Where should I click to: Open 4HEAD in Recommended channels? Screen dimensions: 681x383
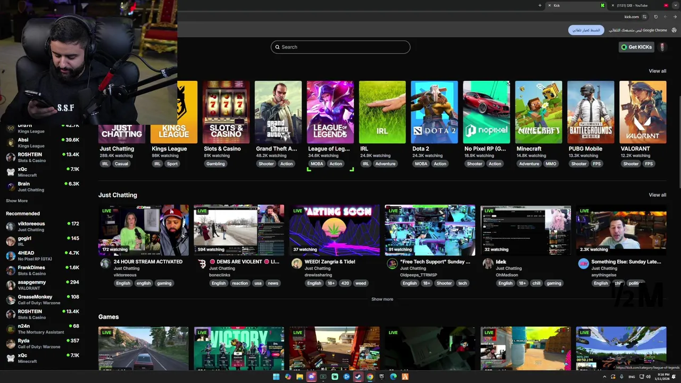pos(43,255)
